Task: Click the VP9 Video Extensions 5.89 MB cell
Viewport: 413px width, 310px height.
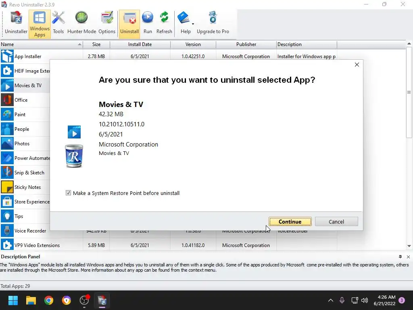Action: (x=96, y=245)
